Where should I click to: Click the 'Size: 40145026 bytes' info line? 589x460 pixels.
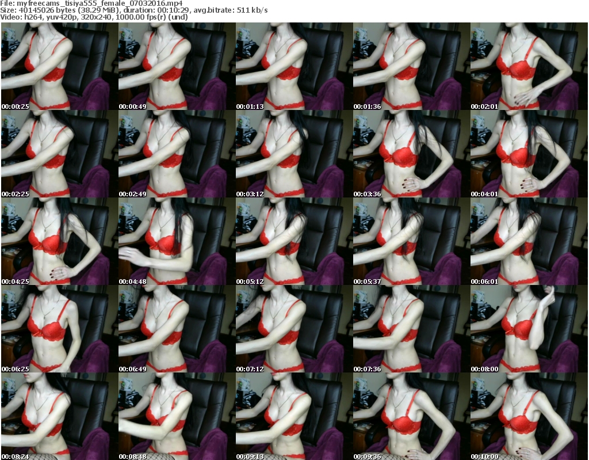click(133, 10)
